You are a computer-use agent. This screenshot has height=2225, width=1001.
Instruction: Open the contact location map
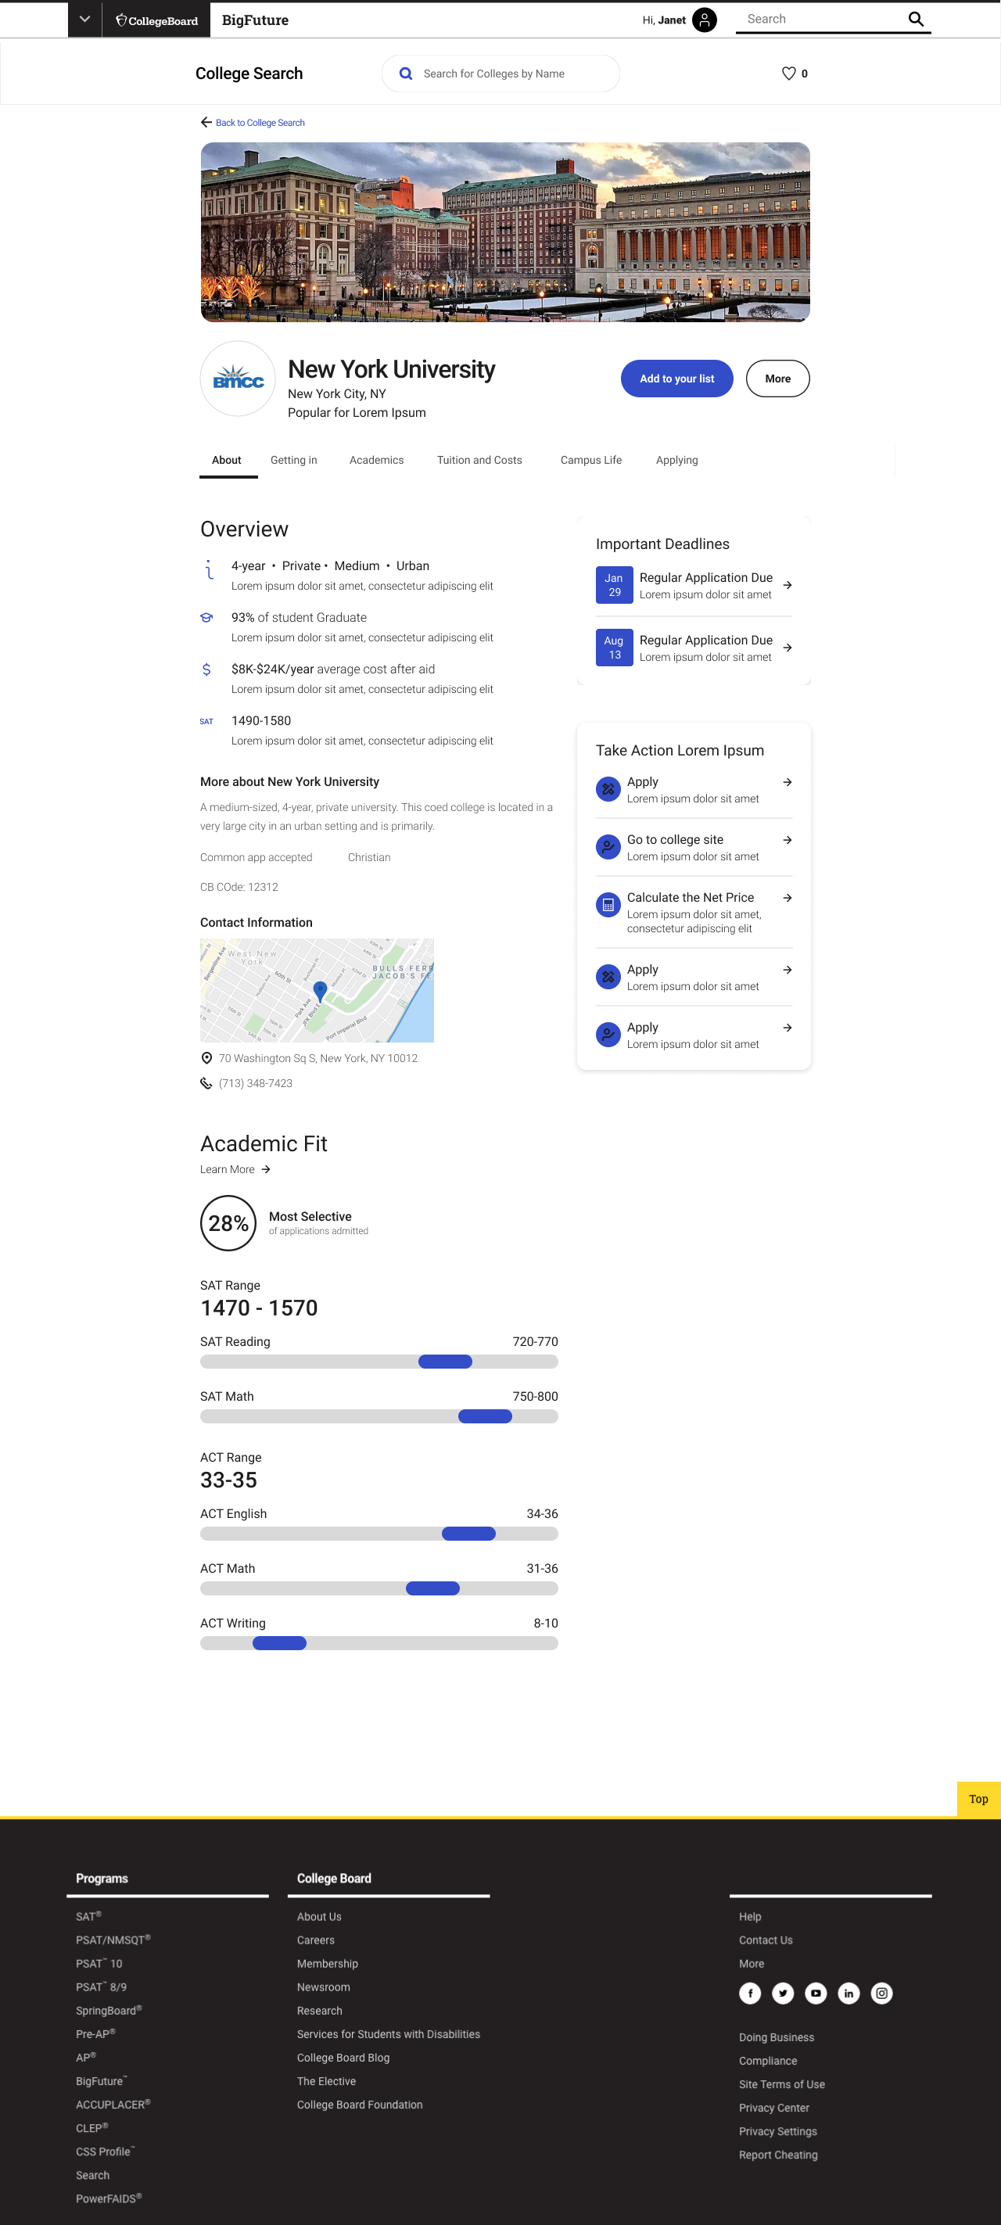tap(317, 991)
